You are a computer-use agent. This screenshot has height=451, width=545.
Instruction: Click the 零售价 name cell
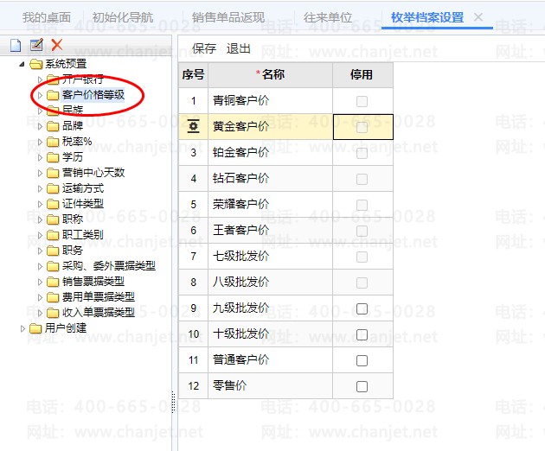coord(271,385)
